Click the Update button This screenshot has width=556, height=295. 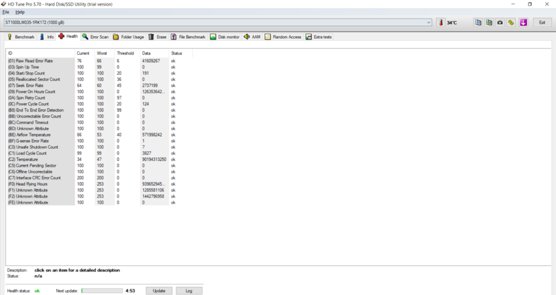pos(159,291)
